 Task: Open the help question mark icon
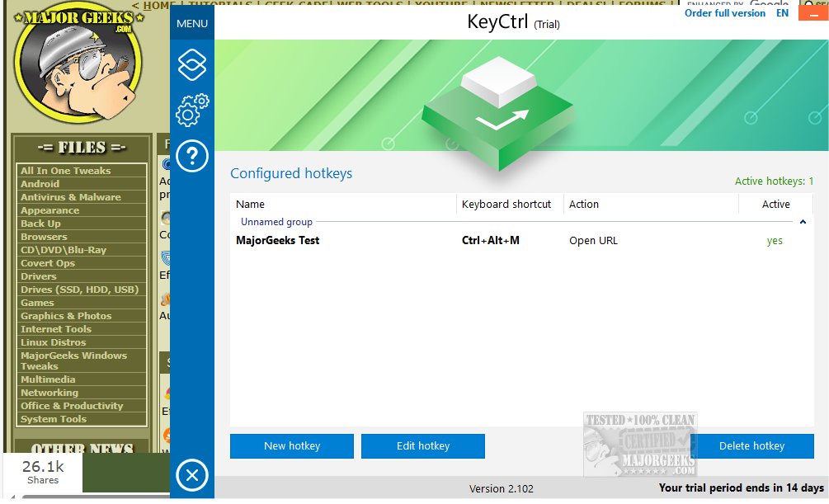(x=192, y=156)
